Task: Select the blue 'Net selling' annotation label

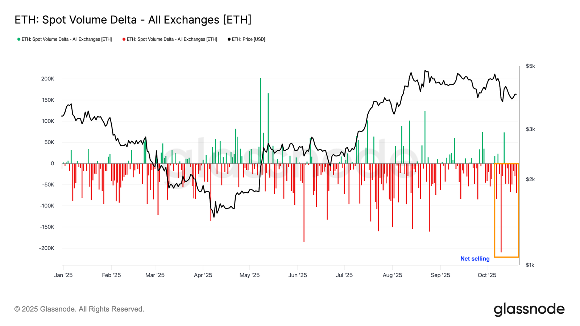Action: point(475,259)
